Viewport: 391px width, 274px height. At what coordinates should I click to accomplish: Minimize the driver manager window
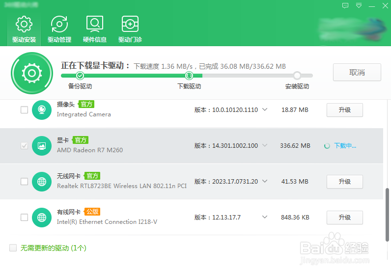[x=372, y=6]
